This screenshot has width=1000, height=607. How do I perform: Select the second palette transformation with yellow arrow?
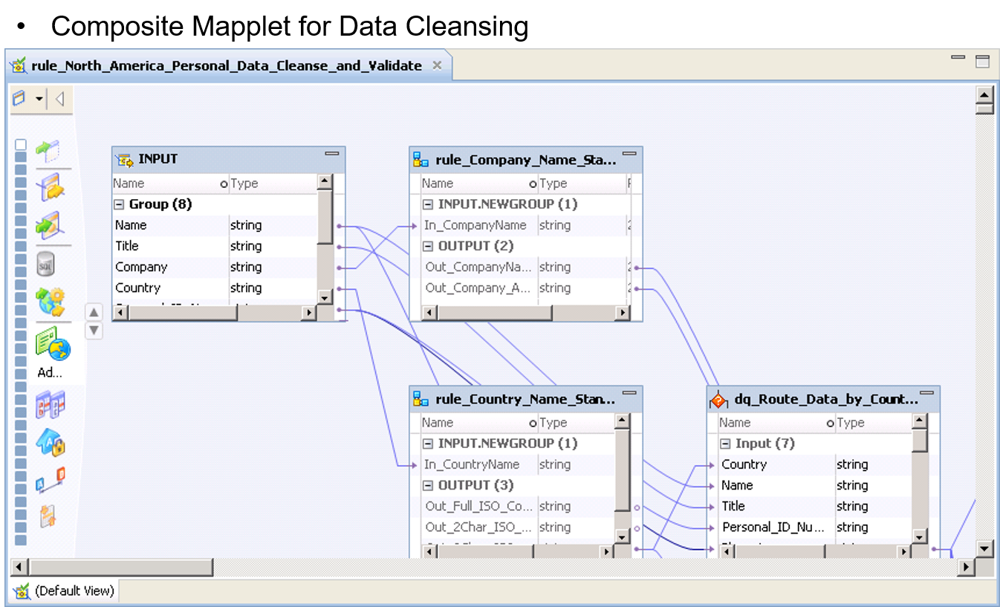click(50, 187)
